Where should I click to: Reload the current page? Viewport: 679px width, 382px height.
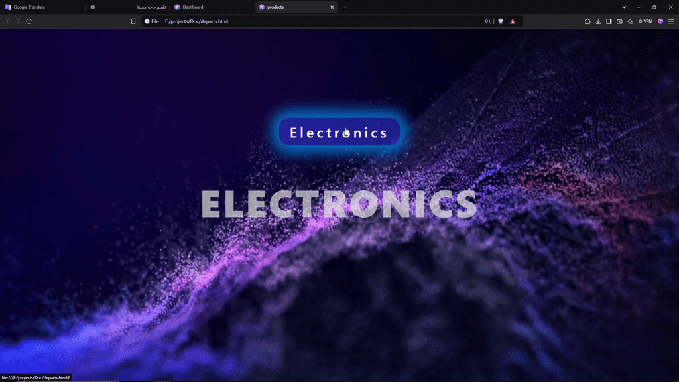coord(29,21)
